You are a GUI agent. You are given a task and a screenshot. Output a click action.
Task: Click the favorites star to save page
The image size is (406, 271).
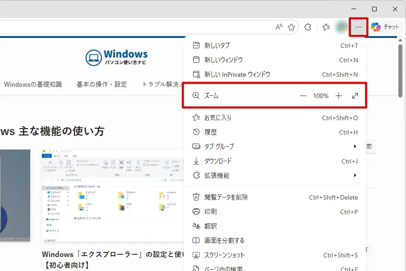tap(292, 27)
